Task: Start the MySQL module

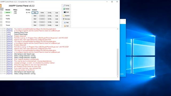Action: 35,16
